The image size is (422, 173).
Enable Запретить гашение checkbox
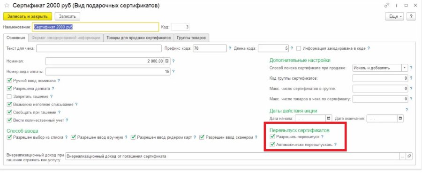9,96
